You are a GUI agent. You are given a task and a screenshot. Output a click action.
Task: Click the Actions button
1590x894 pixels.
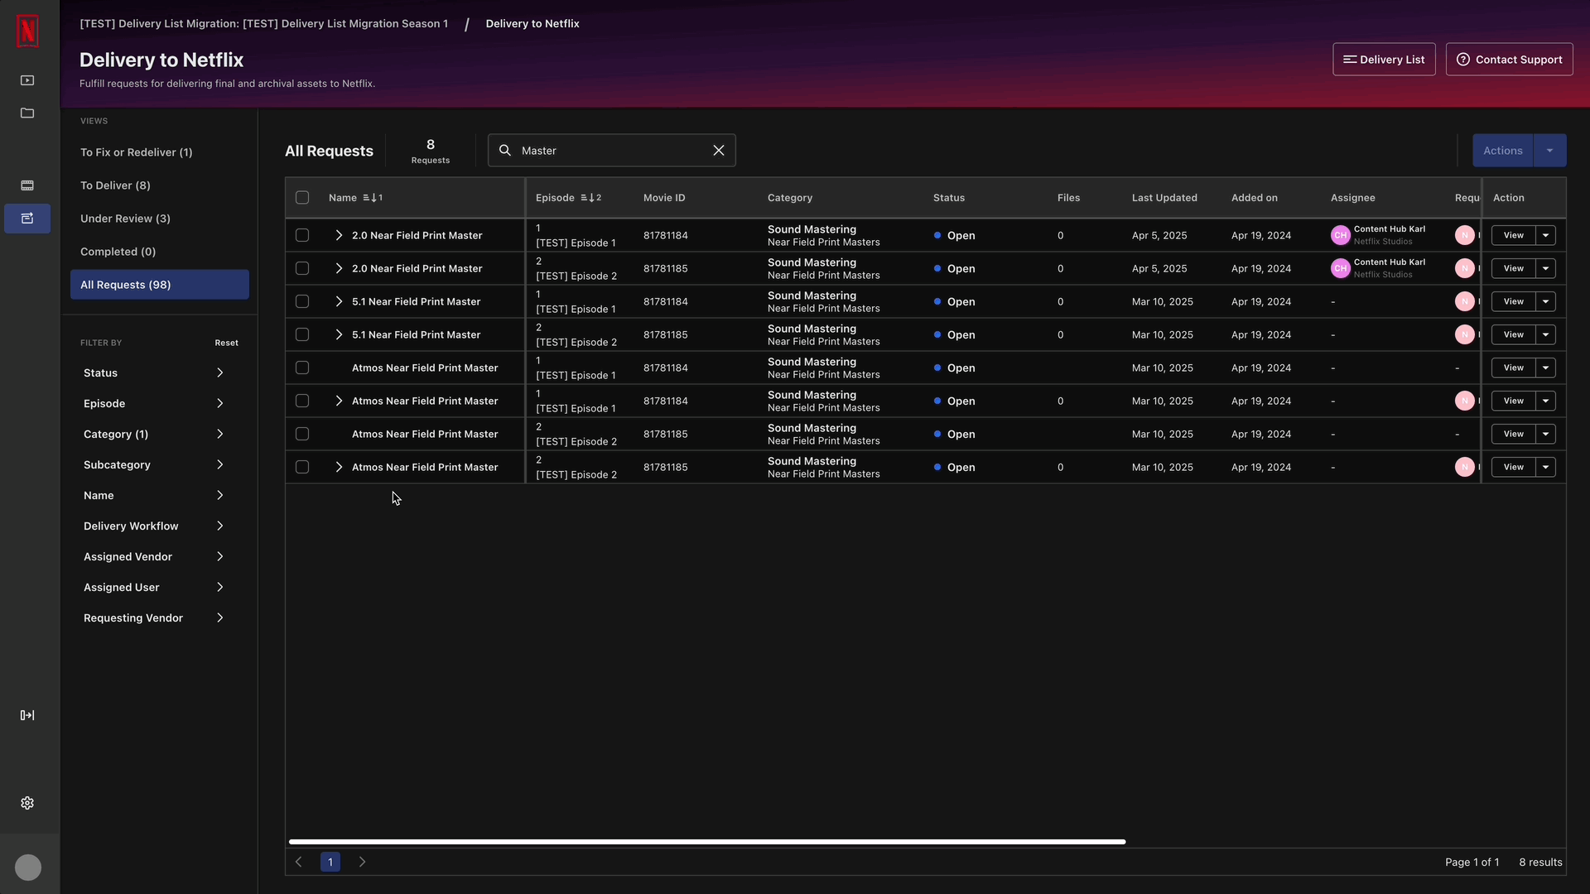coord(1502,151)
